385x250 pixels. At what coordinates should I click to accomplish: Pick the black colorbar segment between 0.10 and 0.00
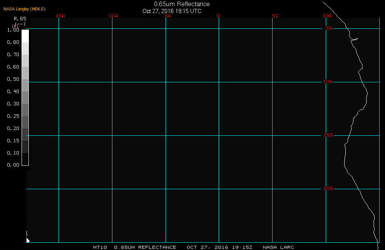pyautogui.click(x=25, y=159)
